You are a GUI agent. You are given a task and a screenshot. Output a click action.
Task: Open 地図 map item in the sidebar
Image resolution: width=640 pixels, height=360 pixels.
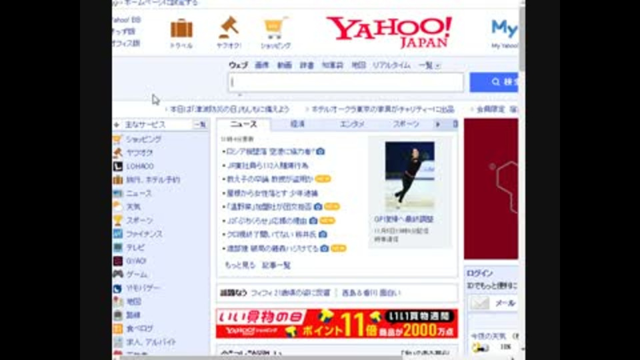(133, 301)
